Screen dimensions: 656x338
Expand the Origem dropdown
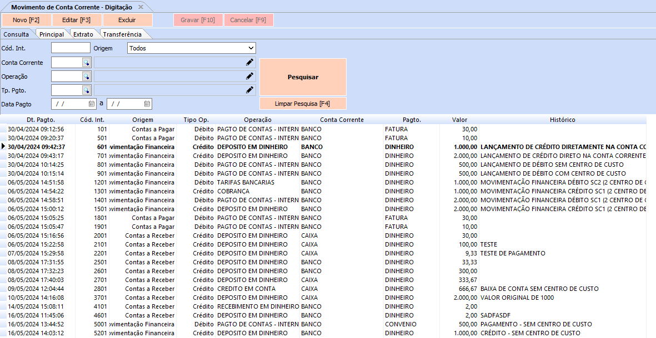click(x=251, y=48)
